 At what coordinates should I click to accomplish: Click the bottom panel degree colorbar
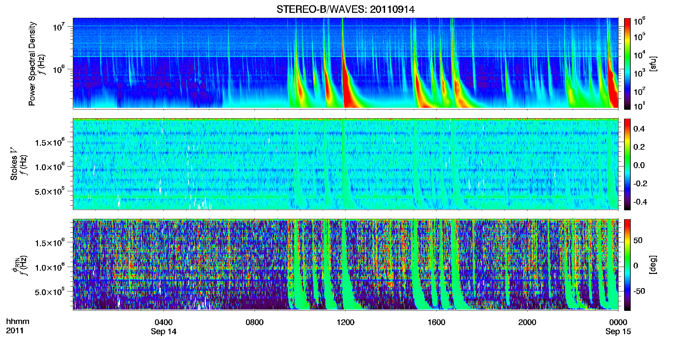click(x=627, y=265)
